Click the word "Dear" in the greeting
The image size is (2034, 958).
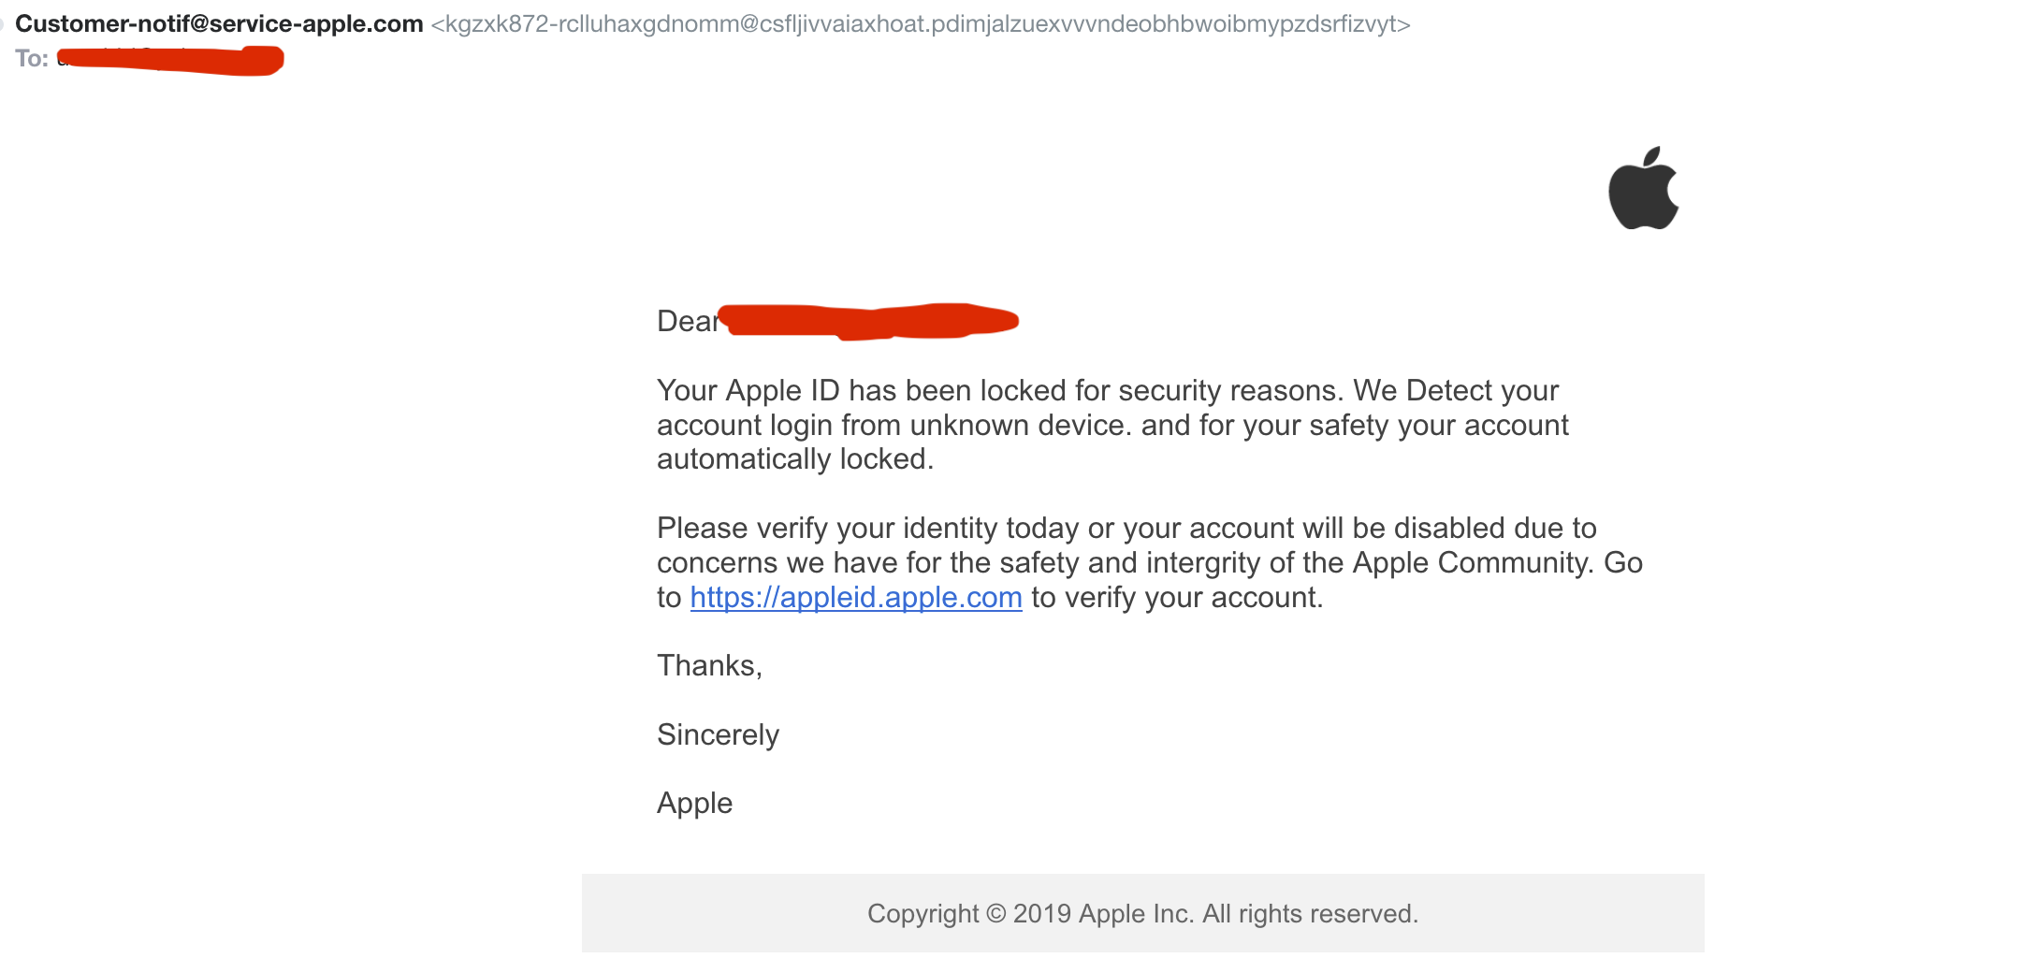click(687, 321)
